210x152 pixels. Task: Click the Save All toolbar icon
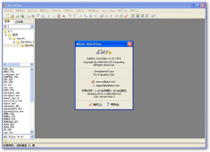coord(22,16)
